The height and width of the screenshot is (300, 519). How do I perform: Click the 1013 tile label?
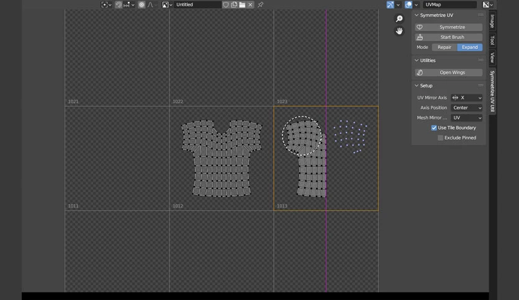click(282, 206)
